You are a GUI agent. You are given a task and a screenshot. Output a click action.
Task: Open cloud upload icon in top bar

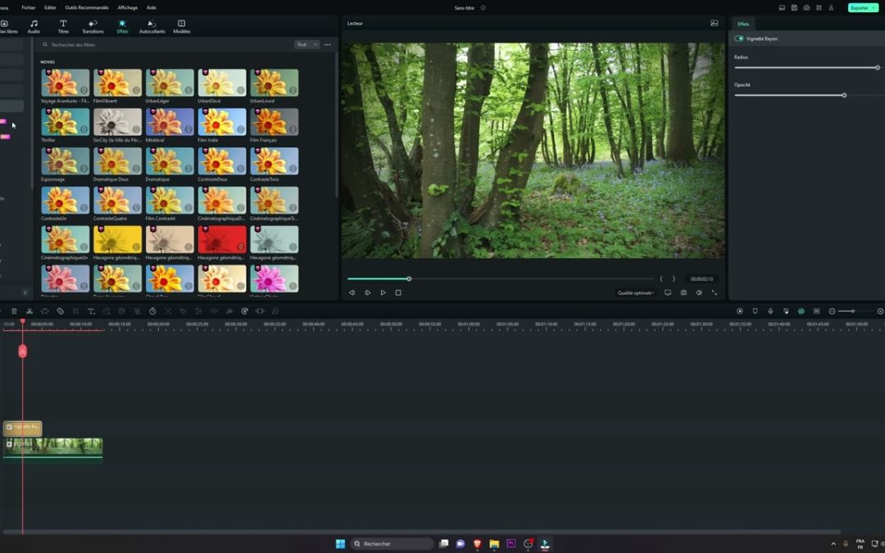click(x=806, y=8)
